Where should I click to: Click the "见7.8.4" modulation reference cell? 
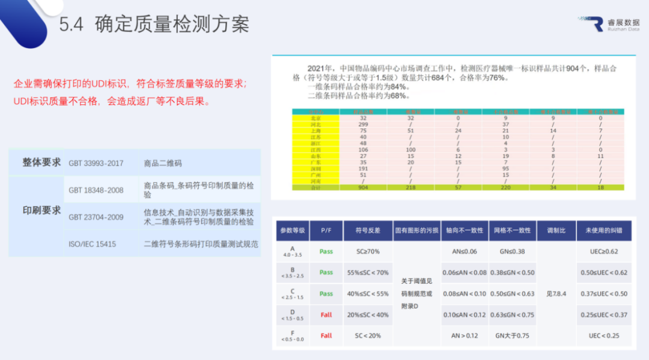(552, 293)
